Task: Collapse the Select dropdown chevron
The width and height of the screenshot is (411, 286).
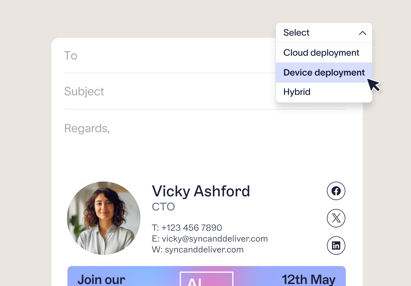Action: click(362, 33)
